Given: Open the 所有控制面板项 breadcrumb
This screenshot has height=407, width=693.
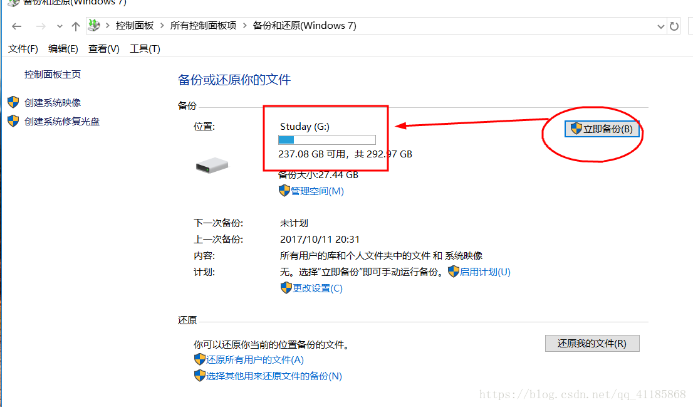Looking at the screenshot, I should [203, 26].
